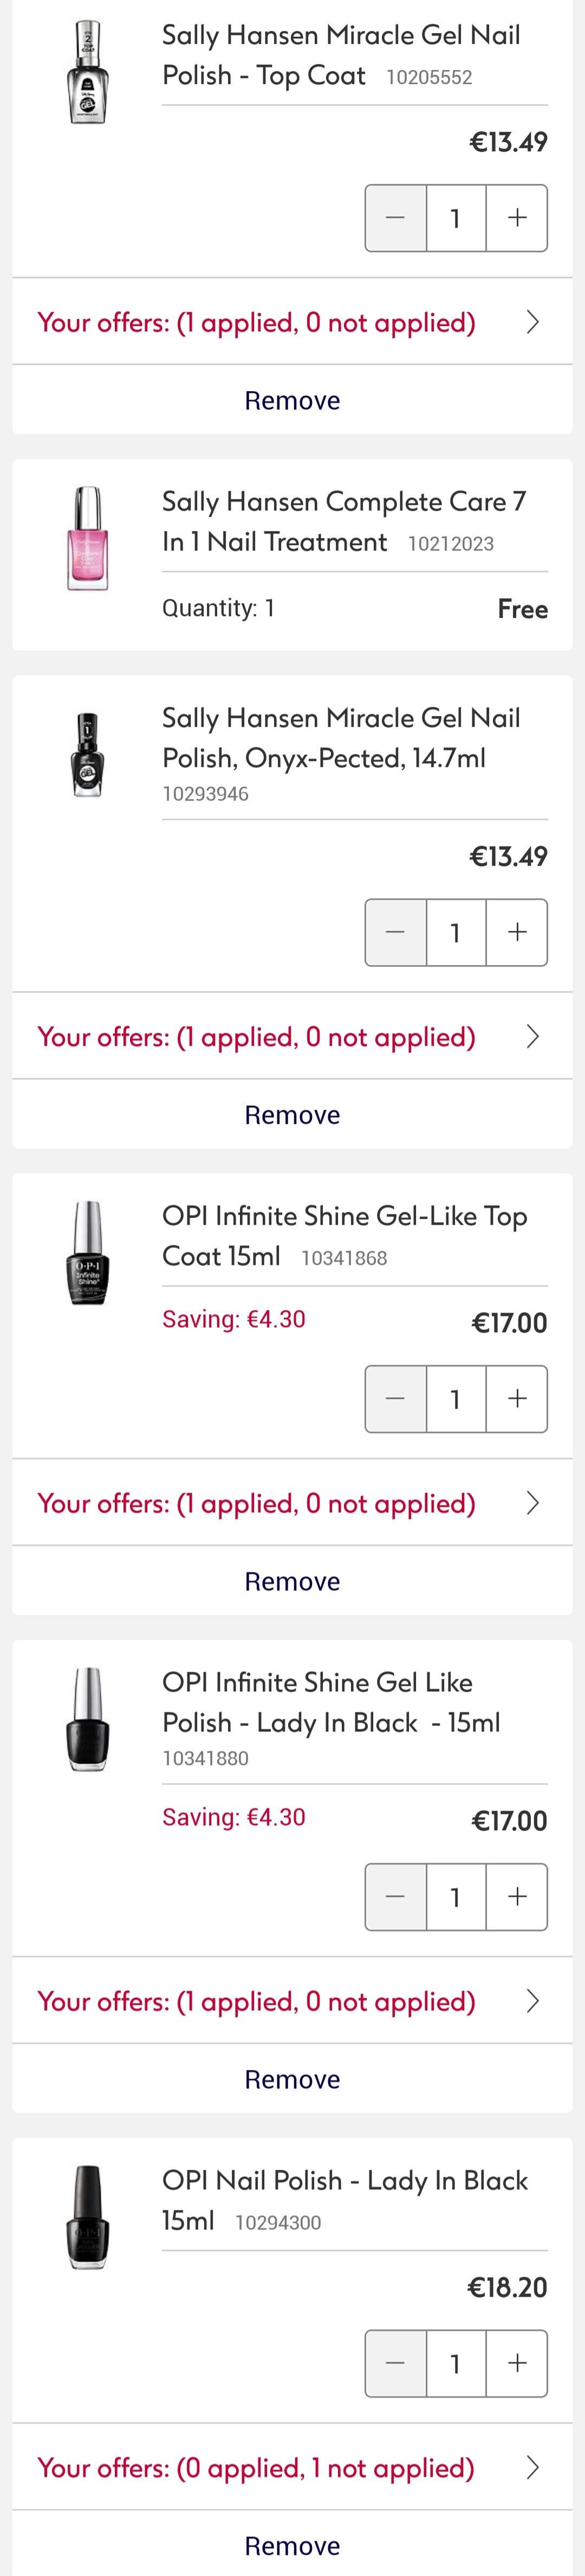Open the OPI Nail Polish Lady In Black title
The image size is (585, 2576).
coord(344,2199)
